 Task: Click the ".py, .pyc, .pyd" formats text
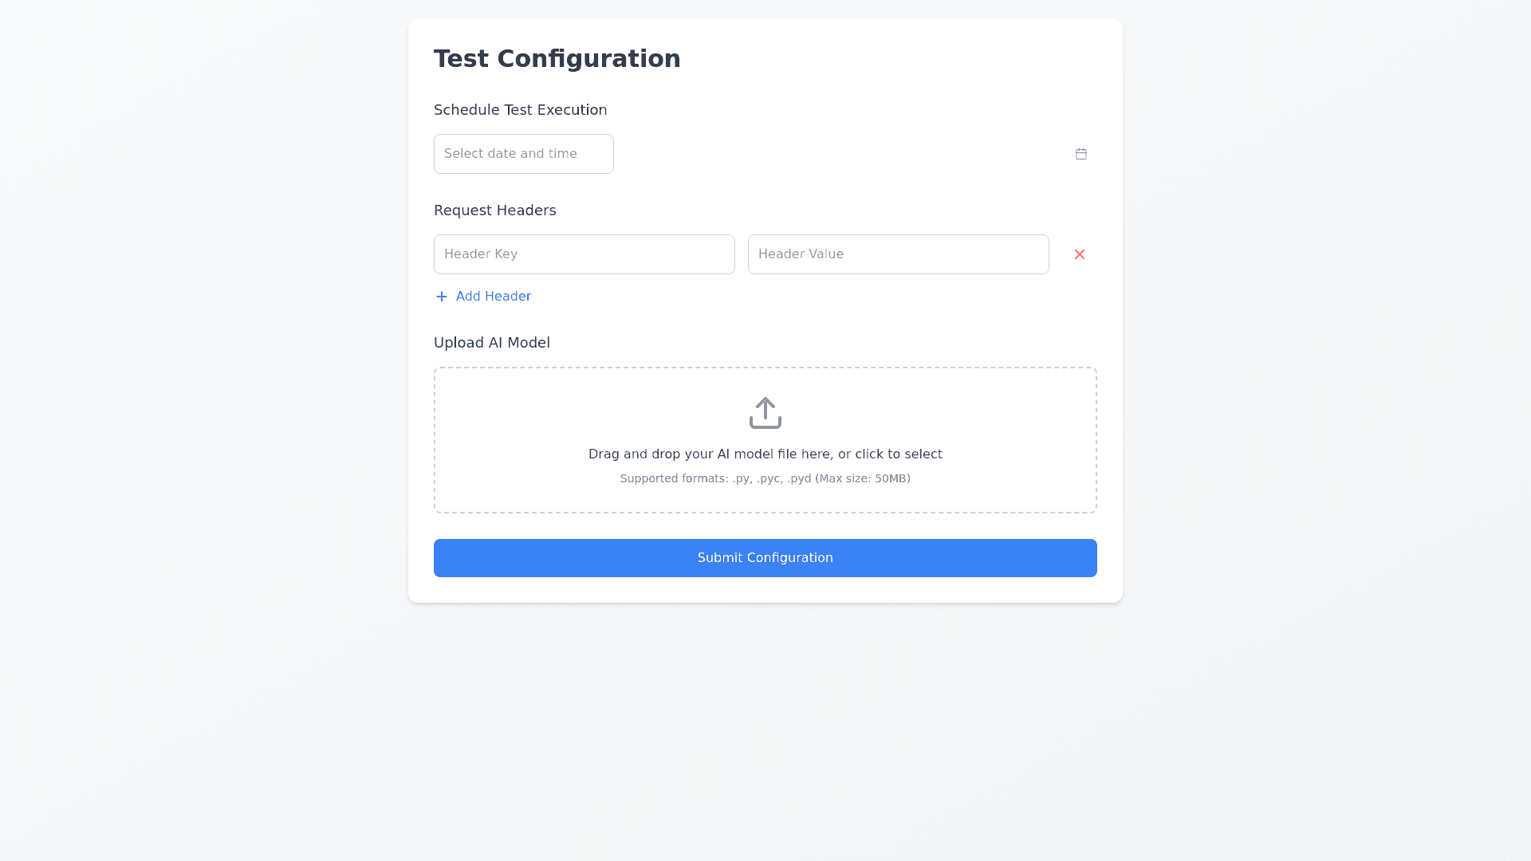pos(771,478)
